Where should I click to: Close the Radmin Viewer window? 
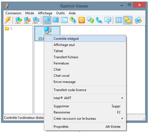click(139, 5)
